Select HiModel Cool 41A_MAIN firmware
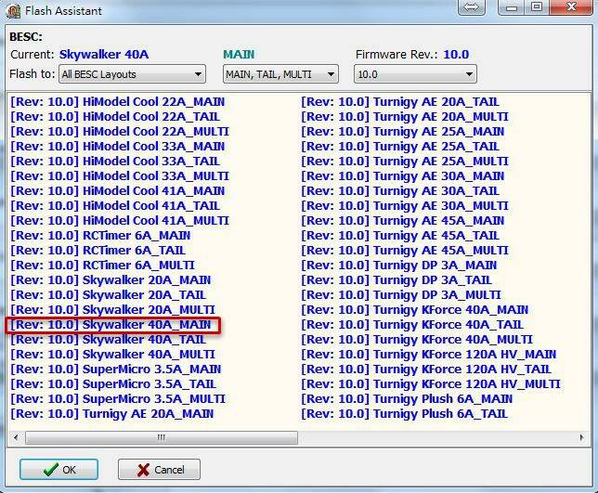 pyautogui.click(x=117, y=191)
